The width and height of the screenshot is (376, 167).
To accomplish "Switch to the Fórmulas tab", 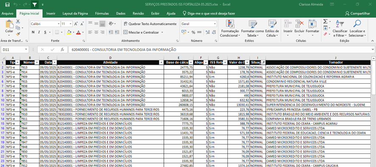I will (102, 14).
